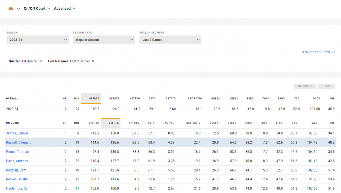Viewport: 341px width, 193px height.
Task: Sort Overall table by PACE column
Action: [x=316, y=99]
